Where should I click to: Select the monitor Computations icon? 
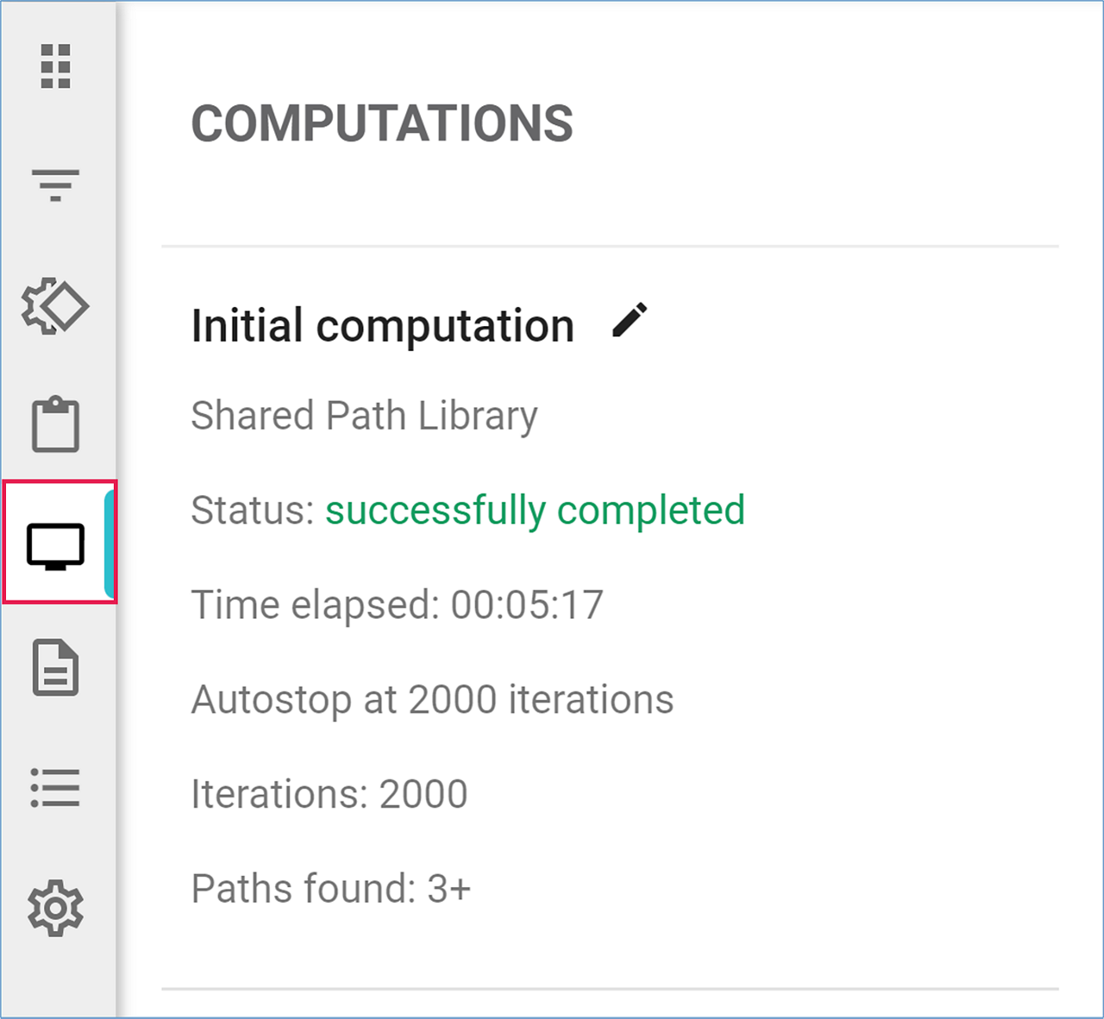coord(55,545)
